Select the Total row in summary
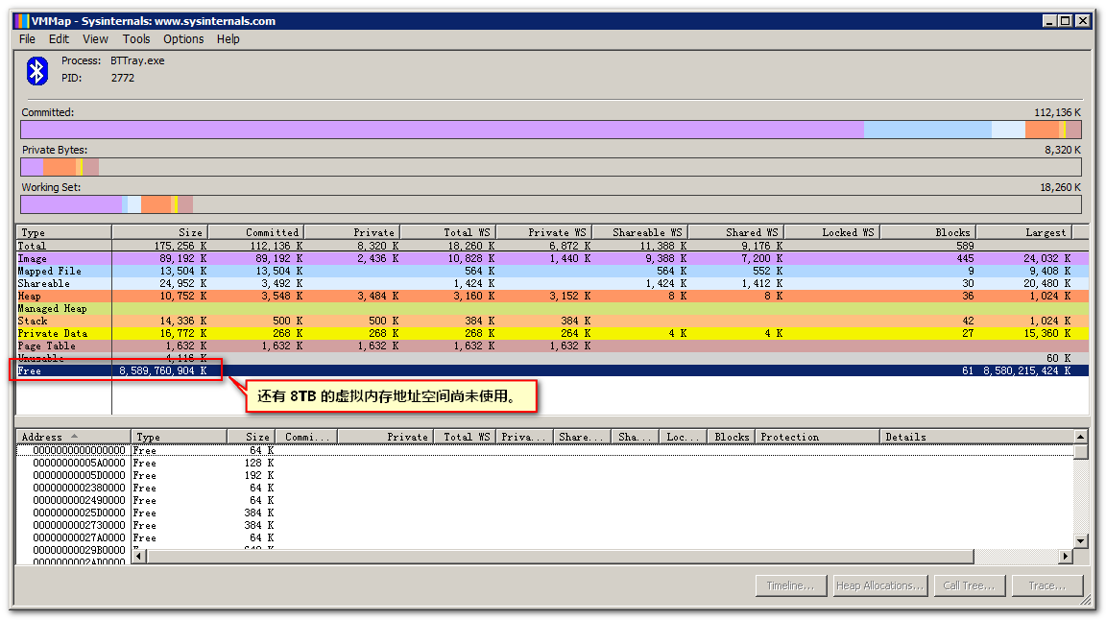The height and width of the screenshot is (620, 1106). click(552, 246)
